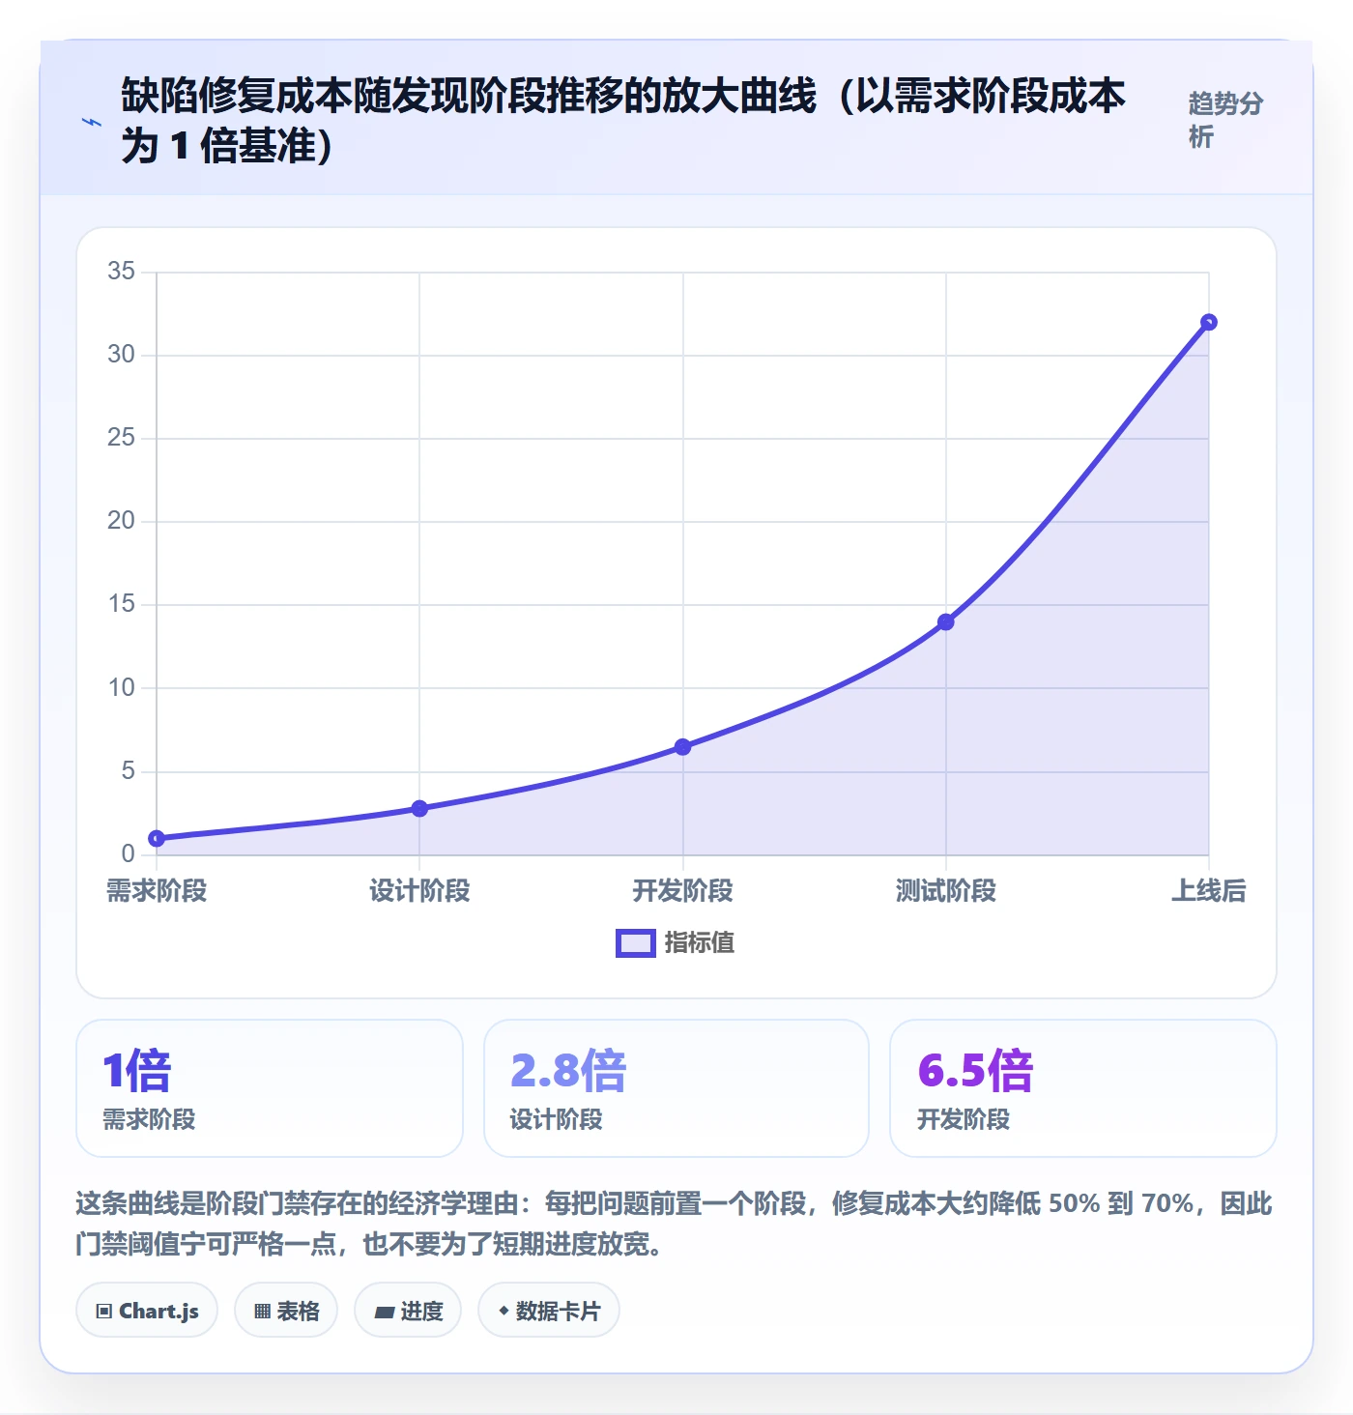This screenshot has height=1415, width=1353.
Task: Click the description paragraph starting with 这条曲线
Action: tap(675, 1223)
